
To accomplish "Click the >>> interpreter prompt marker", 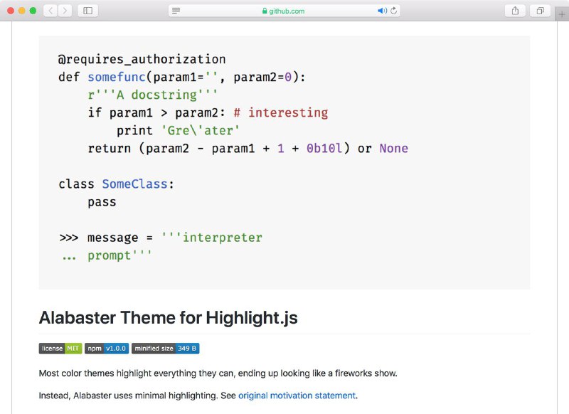I will [x=69, y=238].
